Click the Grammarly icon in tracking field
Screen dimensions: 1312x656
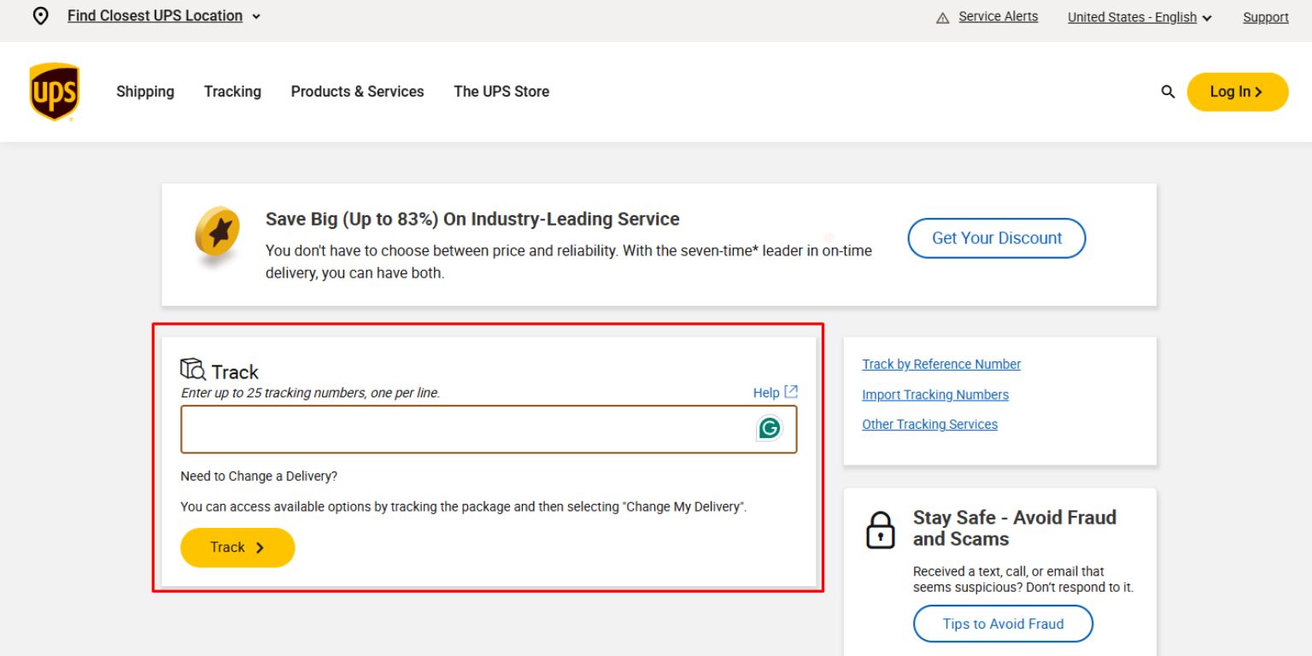pos(770,428)
